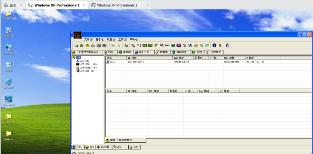Click the IP cell 192.168.110.133
The image size is (313, 154).
click(x=255, y=62)
